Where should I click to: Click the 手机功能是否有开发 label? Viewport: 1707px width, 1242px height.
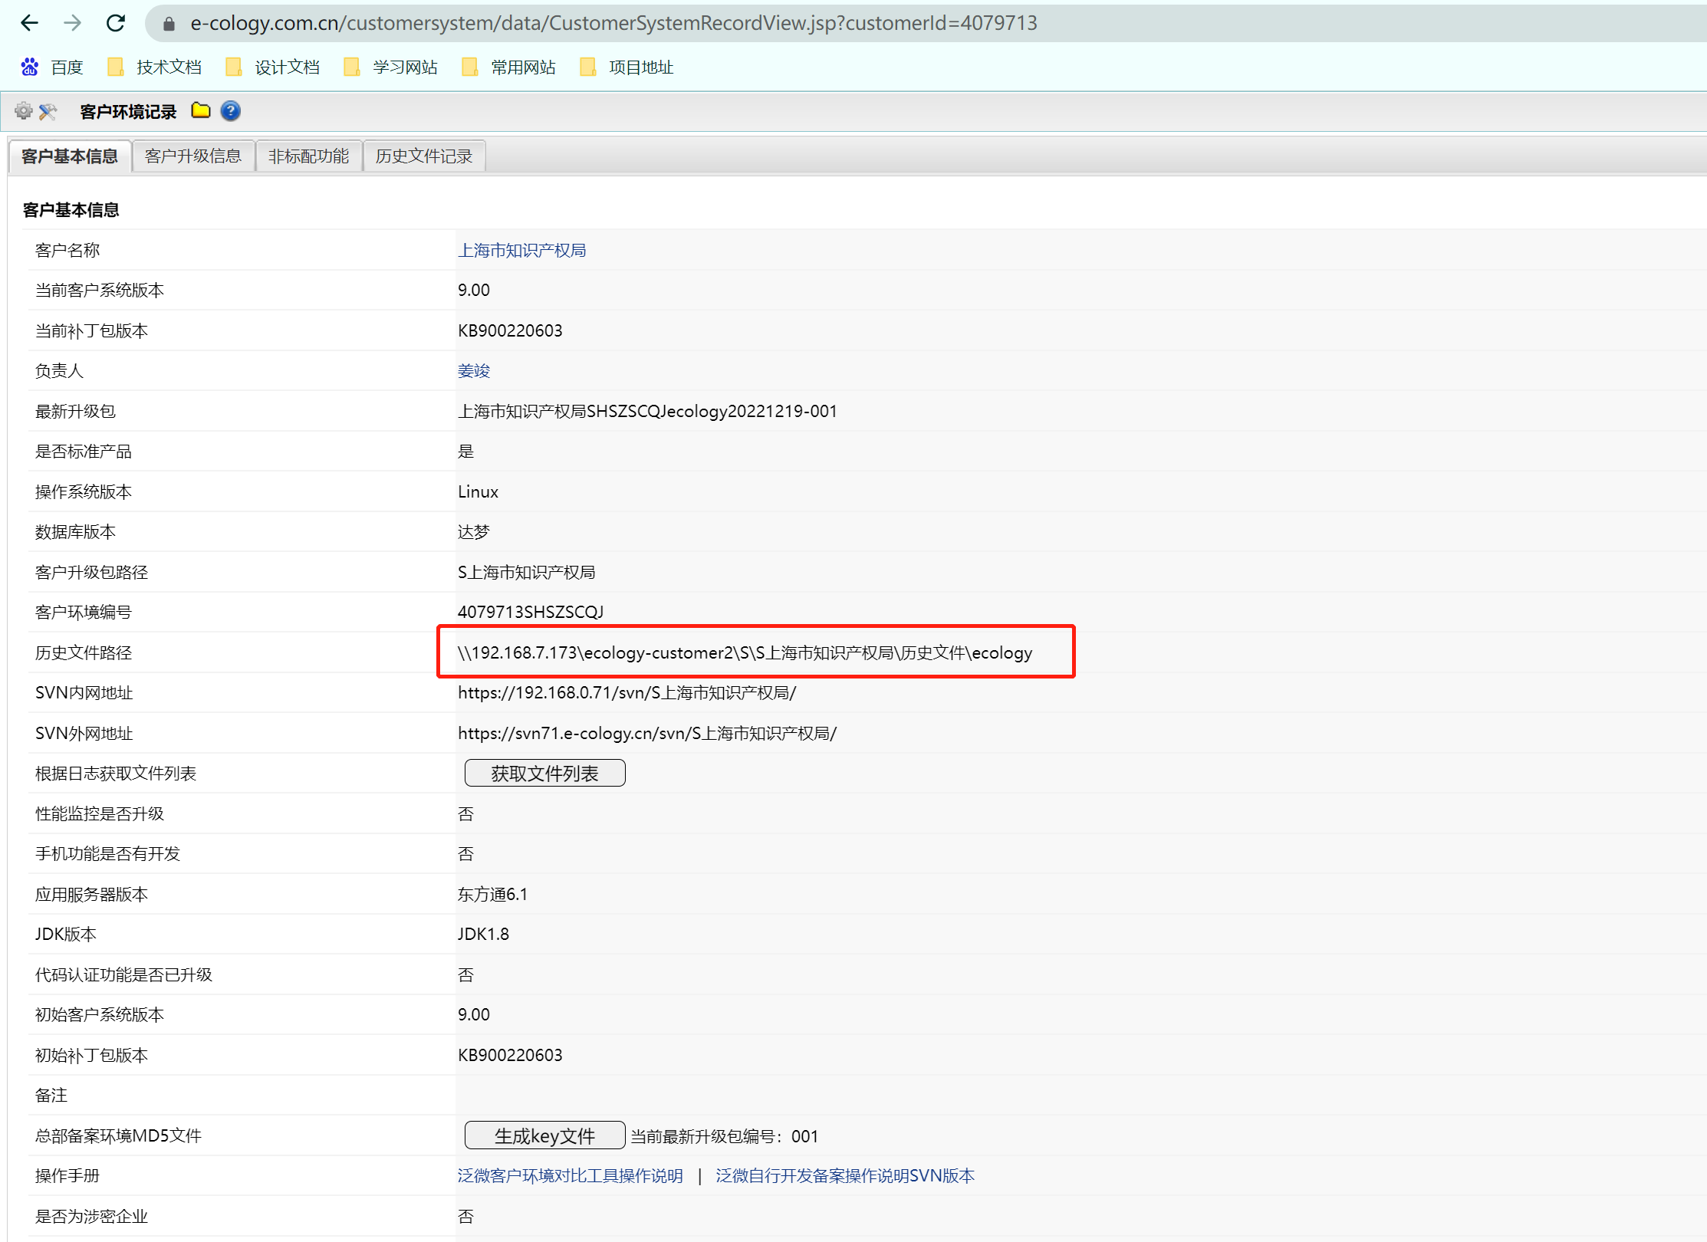pos(107,854)
